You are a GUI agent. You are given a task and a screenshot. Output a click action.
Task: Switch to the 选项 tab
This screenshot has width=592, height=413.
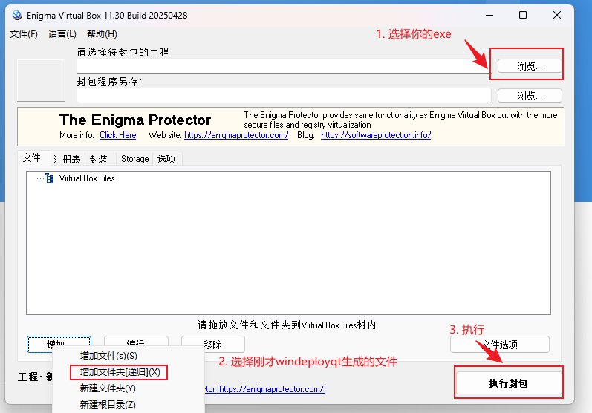pyautogui.click(x=166, y=159)
